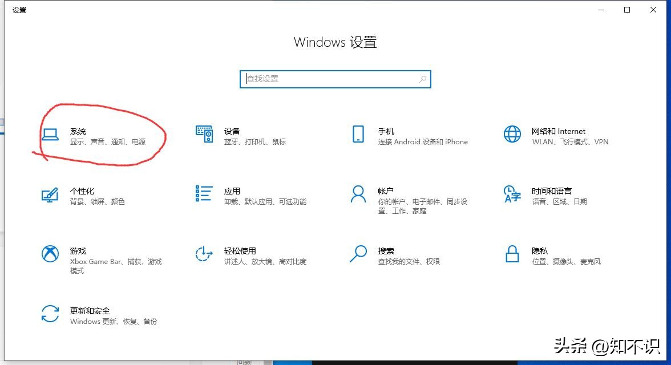Screen dimensions: 671x365
Task: Click the 更新和安全 refresh arrows icon
Action: coord(50,314)
